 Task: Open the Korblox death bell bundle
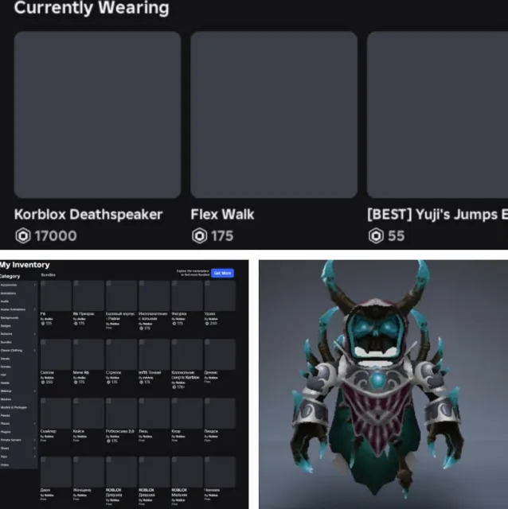pyautogui.click(x=187, y=355)
